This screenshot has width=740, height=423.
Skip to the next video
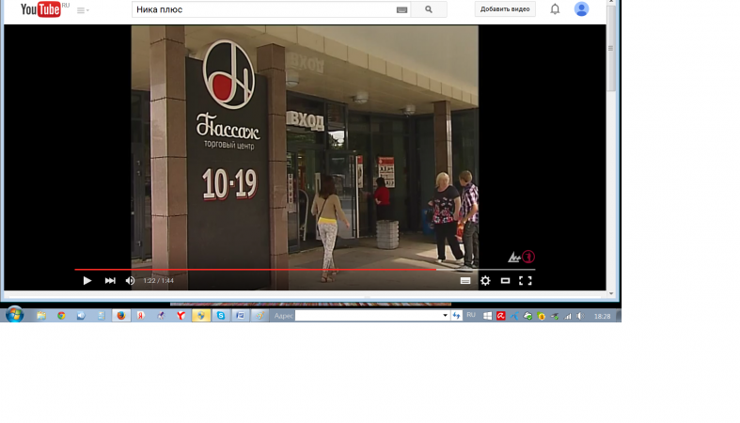(x=110, y=280)
